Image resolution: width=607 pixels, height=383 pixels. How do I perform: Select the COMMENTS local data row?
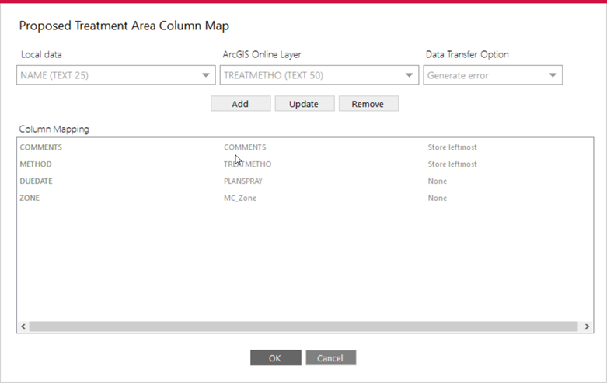coord(40,147)
